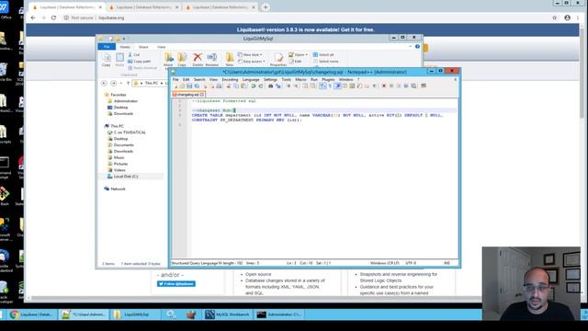The width and height of the screenshot is (588, 331).
Task: Toggle Show All Characters in Notepad++ toolbar
Action: tap(330, 86)
